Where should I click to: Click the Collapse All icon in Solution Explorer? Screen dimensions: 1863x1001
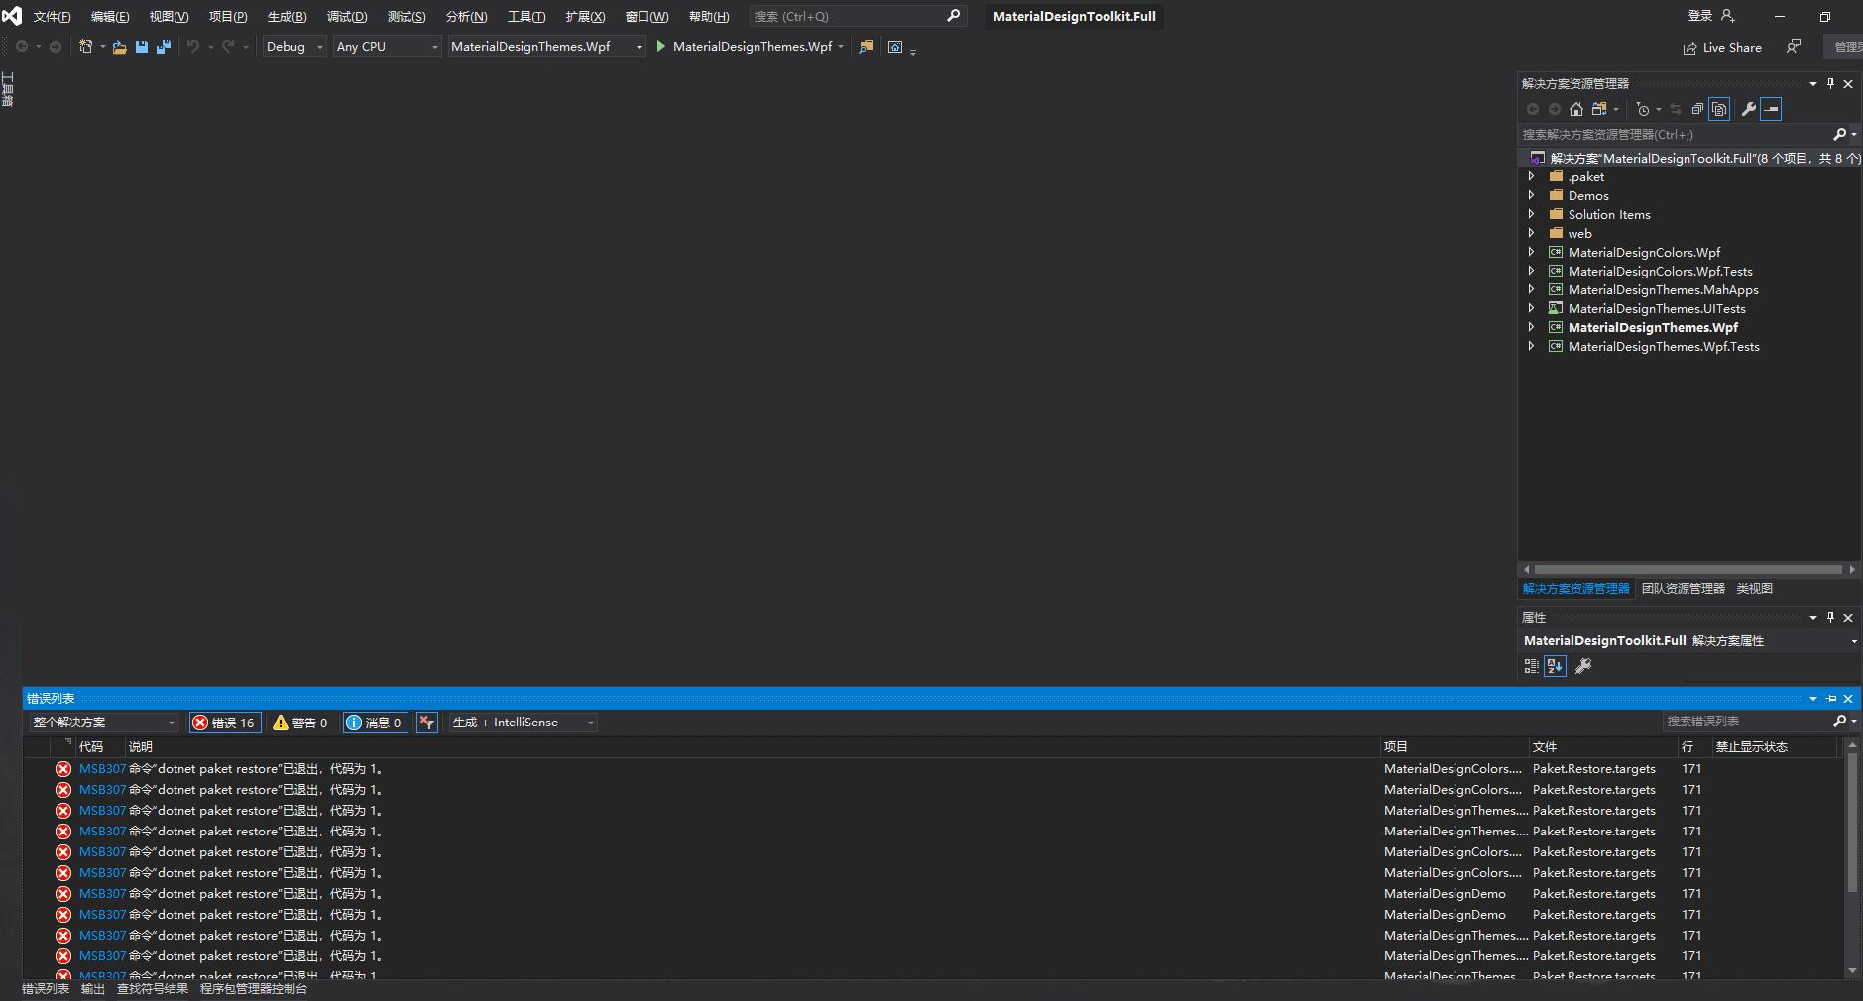click(x=1698, y=109)
